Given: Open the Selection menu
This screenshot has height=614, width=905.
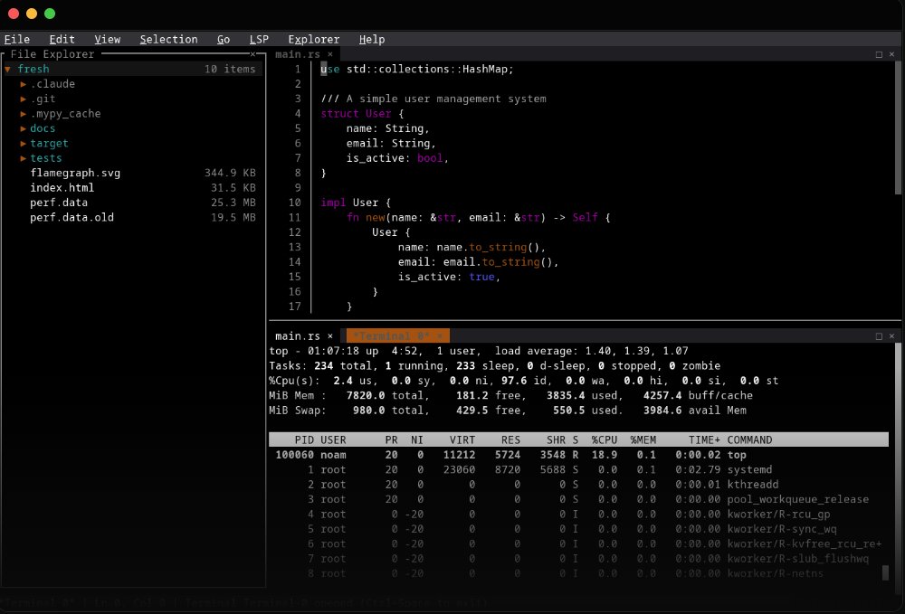Looking at the screenshot, I should coord(168,39).
